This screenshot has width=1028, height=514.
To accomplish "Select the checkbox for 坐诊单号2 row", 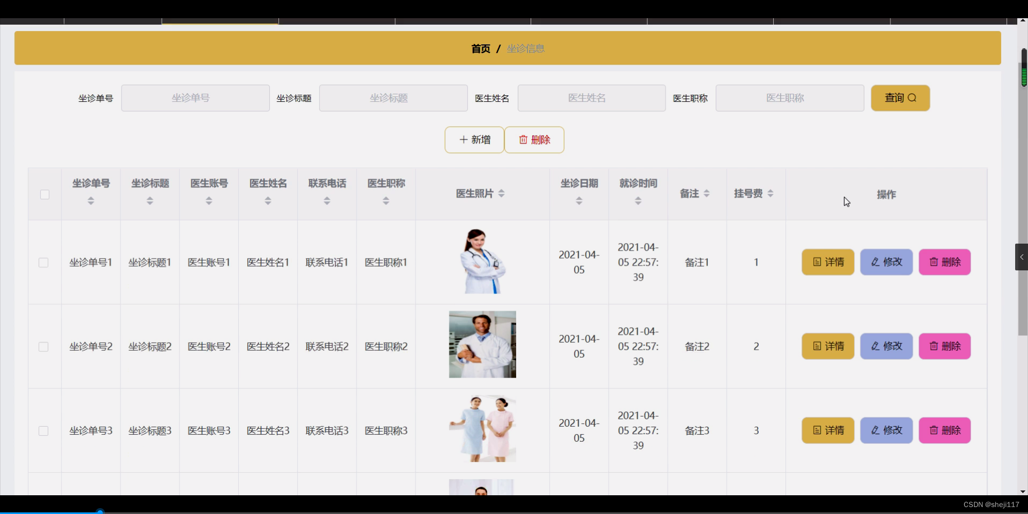I will [x=43, y=346].
